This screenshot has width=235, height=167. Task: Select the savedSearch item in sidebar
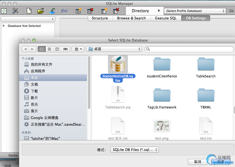point(53,124)
